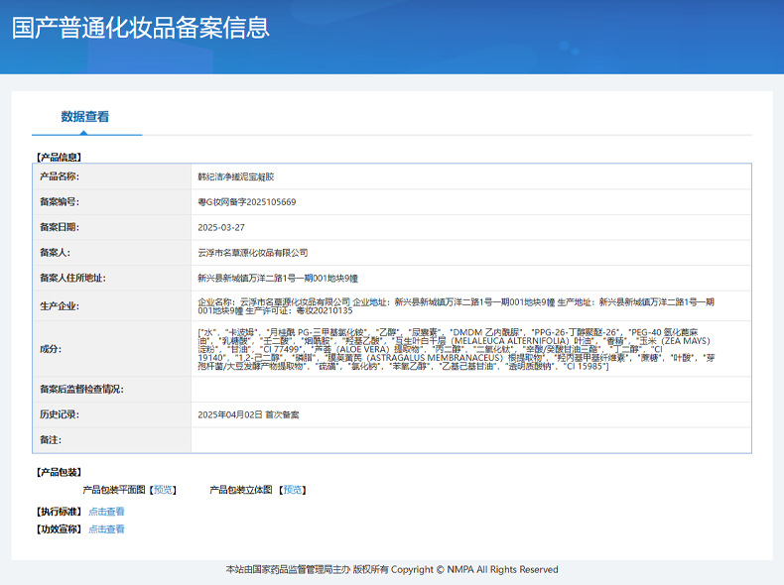This screenshot has width=784, height=585.
Task: Click the 备案编号 label cell
Action: click(x=111, y=202)
